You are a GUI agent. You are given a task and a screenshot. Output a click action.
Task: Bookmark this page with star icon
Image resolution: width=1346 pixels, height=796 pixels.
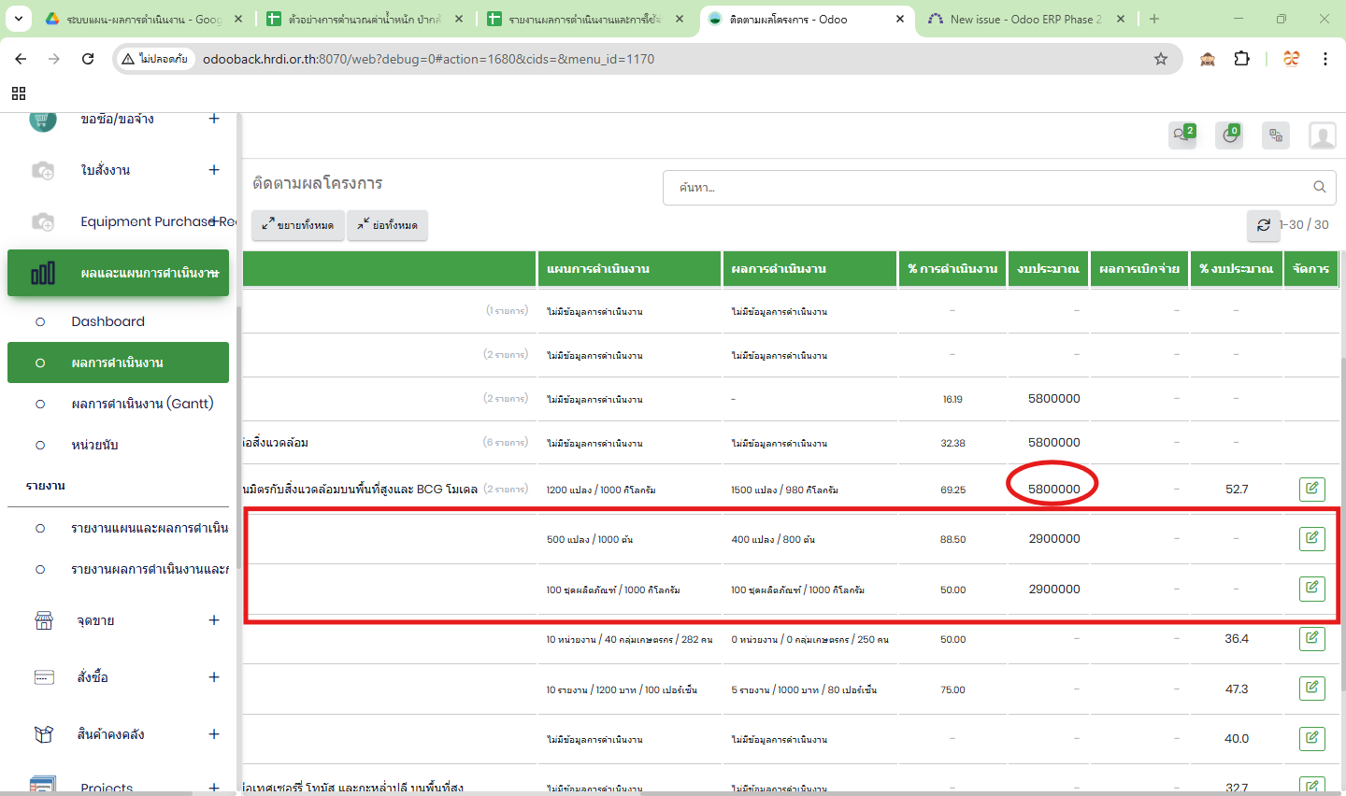pos(1161,59)
